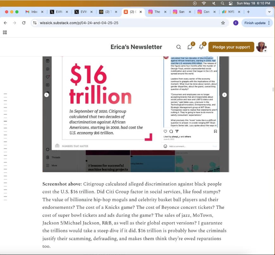Click the emoji icon by Add a comment

[x=165, y=146]
